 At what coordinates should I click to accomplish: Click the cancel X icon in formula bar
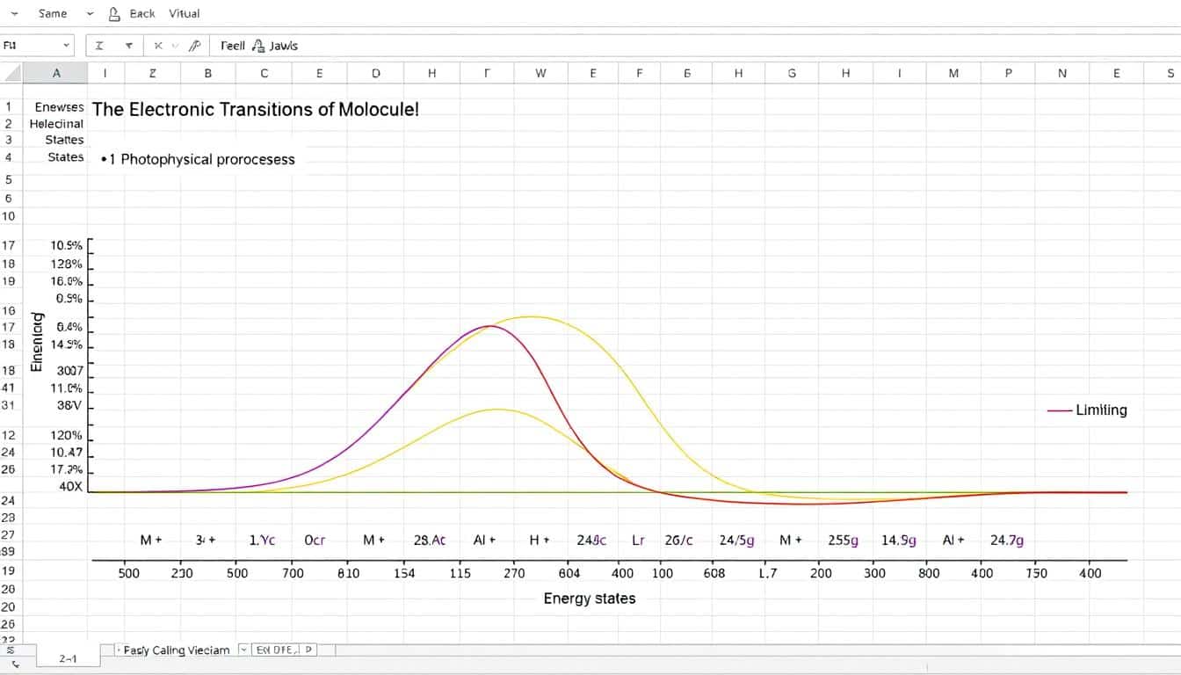(x=158, y=46)
